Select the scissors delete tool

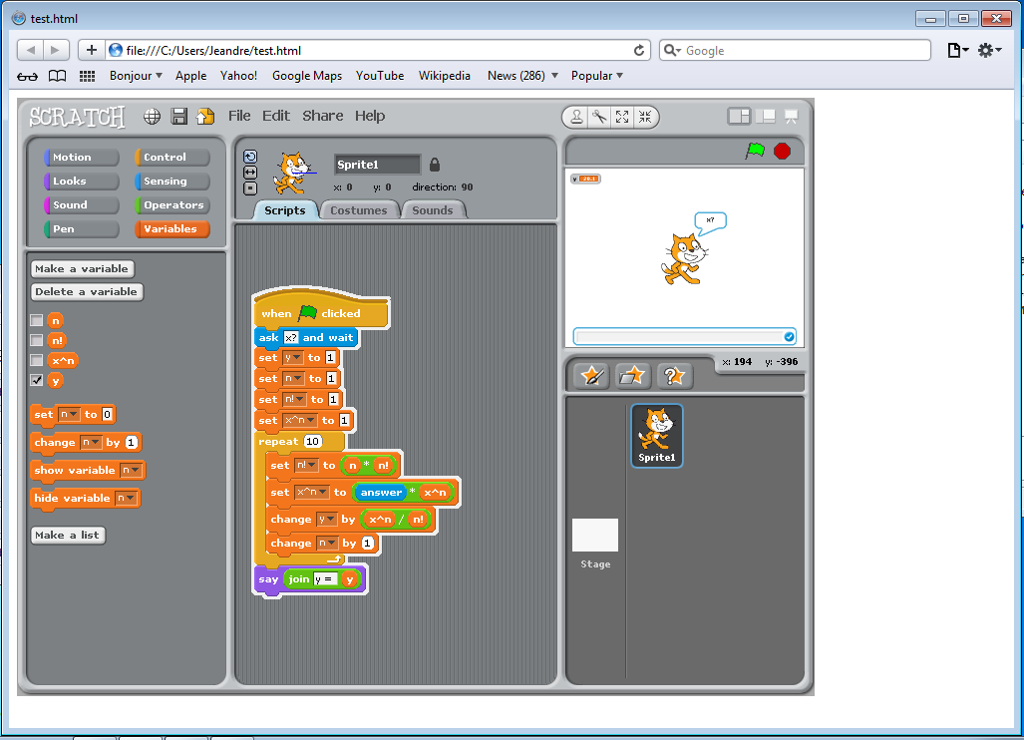(x=599, y=117)
